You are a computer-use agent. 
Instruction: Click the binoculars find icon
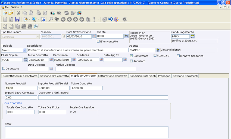click(57, 19)
